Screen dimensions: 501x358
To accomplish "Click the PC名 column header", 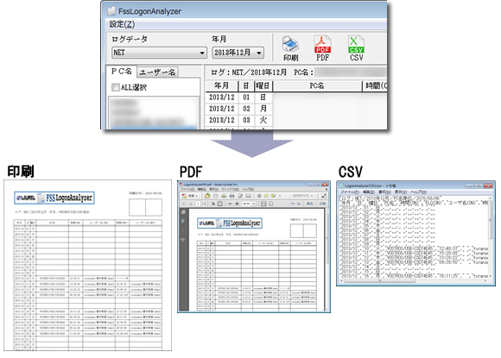I will pyautogui.click(x=317, y=85).
